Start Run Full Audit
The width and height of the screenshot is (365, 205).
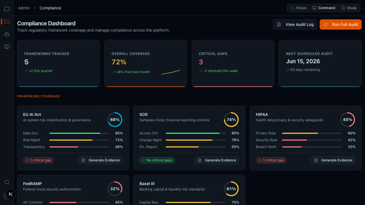[x=341, y=25]
